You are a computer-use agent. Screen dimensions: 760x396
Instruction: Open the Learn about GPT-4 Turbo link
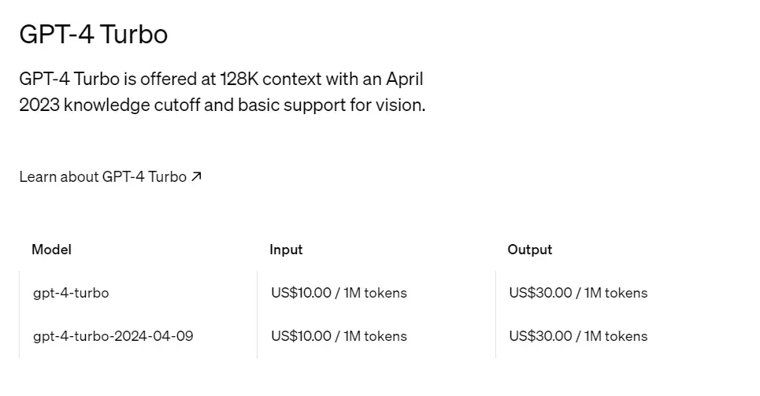(102, 176)
